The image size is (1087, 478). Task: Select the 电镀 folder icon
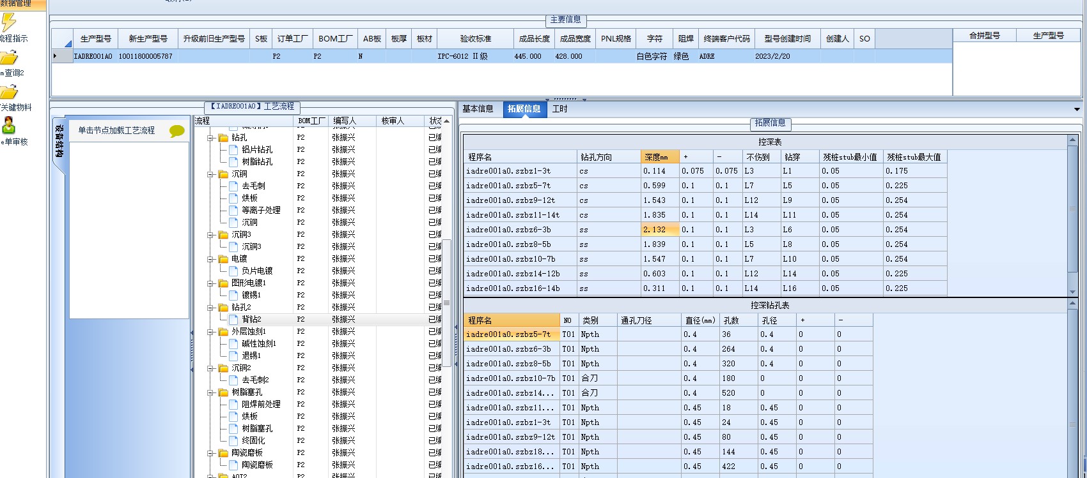pos(223,259)
